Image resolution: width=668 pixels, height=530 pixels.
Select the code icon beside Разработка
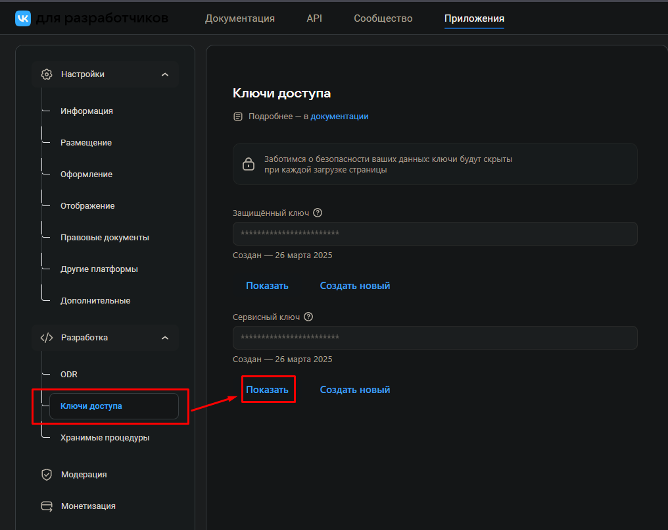(46, 337)
